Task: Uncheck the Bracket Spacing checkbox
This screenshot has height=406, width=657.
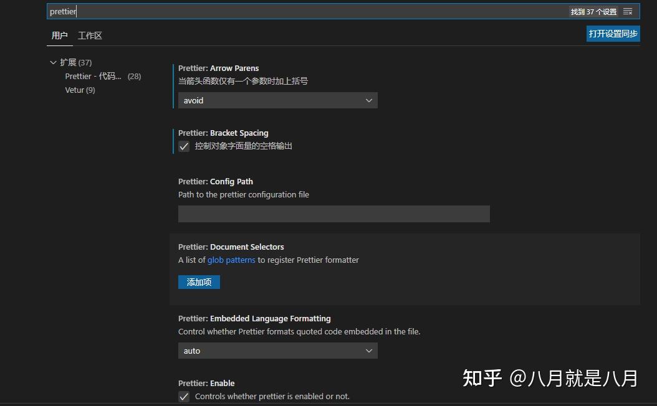Action: [184, 146]
